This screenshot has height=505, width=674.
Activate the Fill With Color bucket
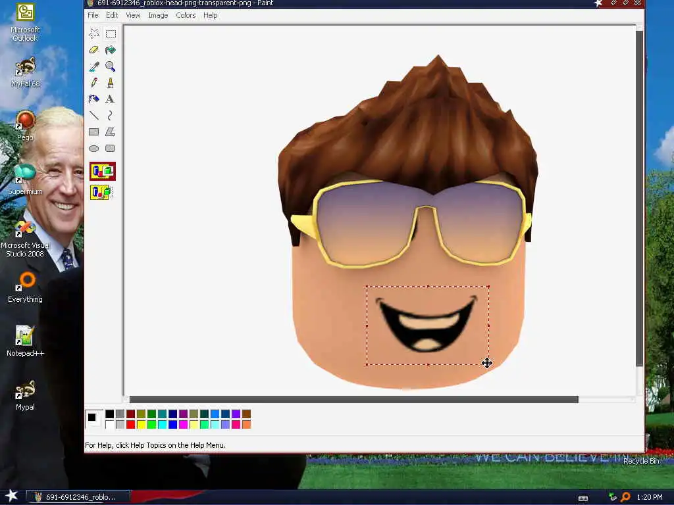point(111,50)
